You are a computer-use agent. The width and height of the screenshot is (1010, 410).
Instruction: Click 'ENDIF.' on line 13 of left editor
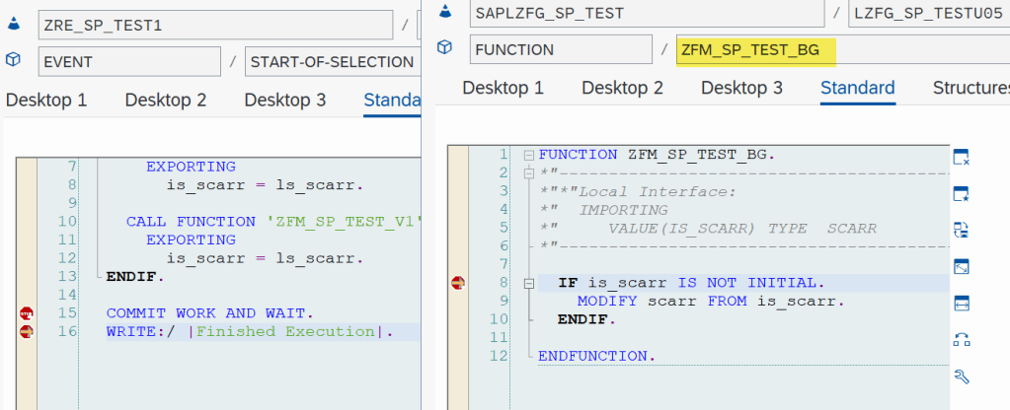point(135,277)
